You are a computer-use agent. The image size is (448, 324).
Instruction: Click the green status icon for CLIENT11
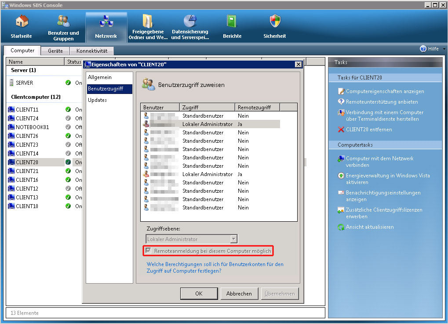68,109
